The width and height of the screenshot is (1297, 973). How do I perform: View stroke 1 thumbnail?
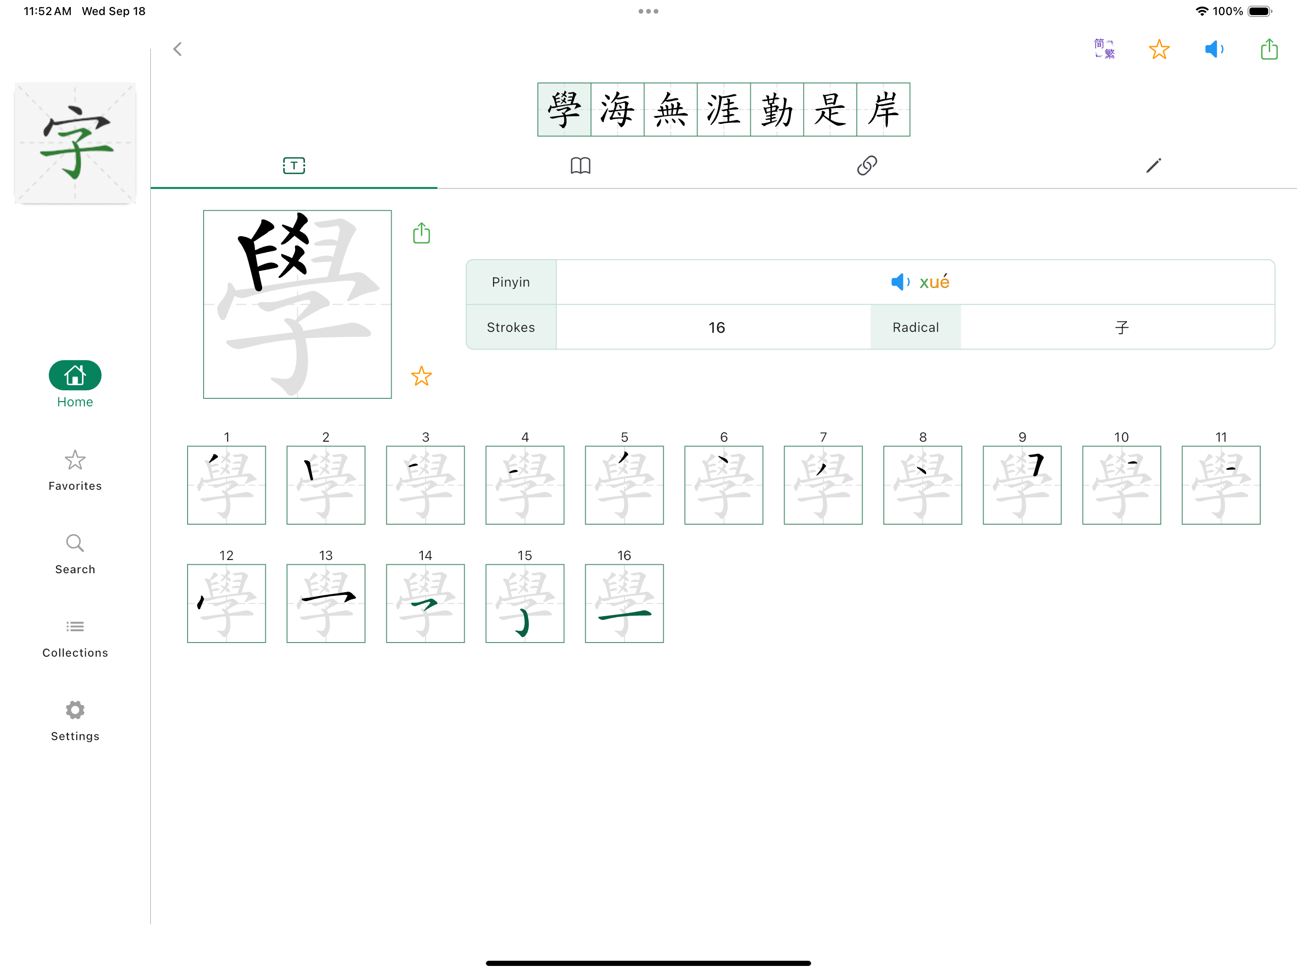(226, 485)
